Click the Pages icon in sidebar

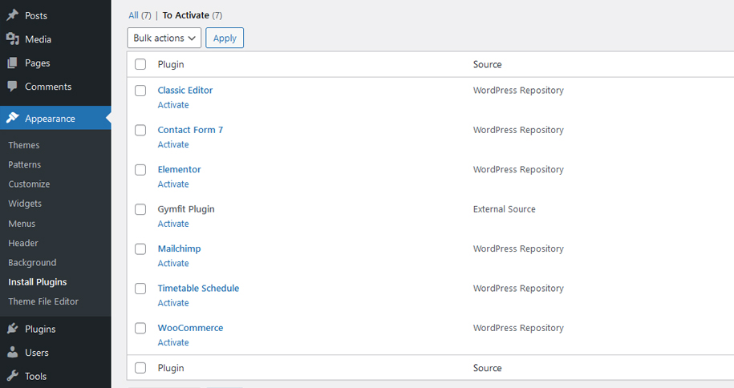coord(13,63)
